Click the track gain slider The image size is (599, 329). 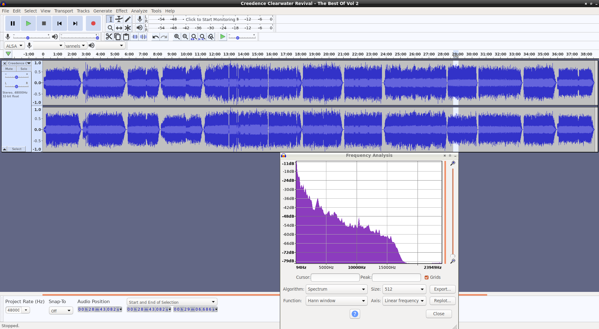pos(17,76)
